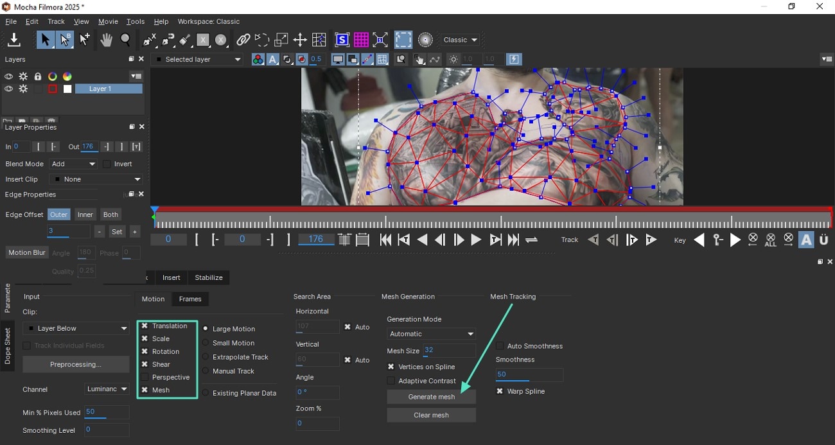This screenshot has height=445, width=835.
Task: Expand the Blend Mode Add dropdown
Action: (73, 164)
